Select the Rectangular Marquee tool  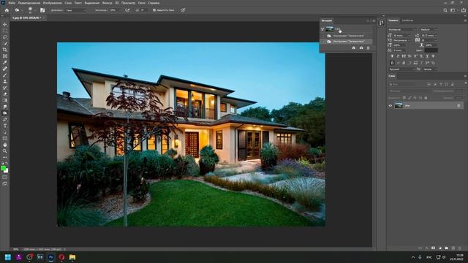[x=5, y=31]
